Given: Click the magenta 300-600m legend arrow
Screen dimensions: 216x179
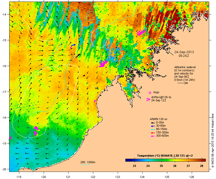Looking at the screenshot, I should pos(153,136).
